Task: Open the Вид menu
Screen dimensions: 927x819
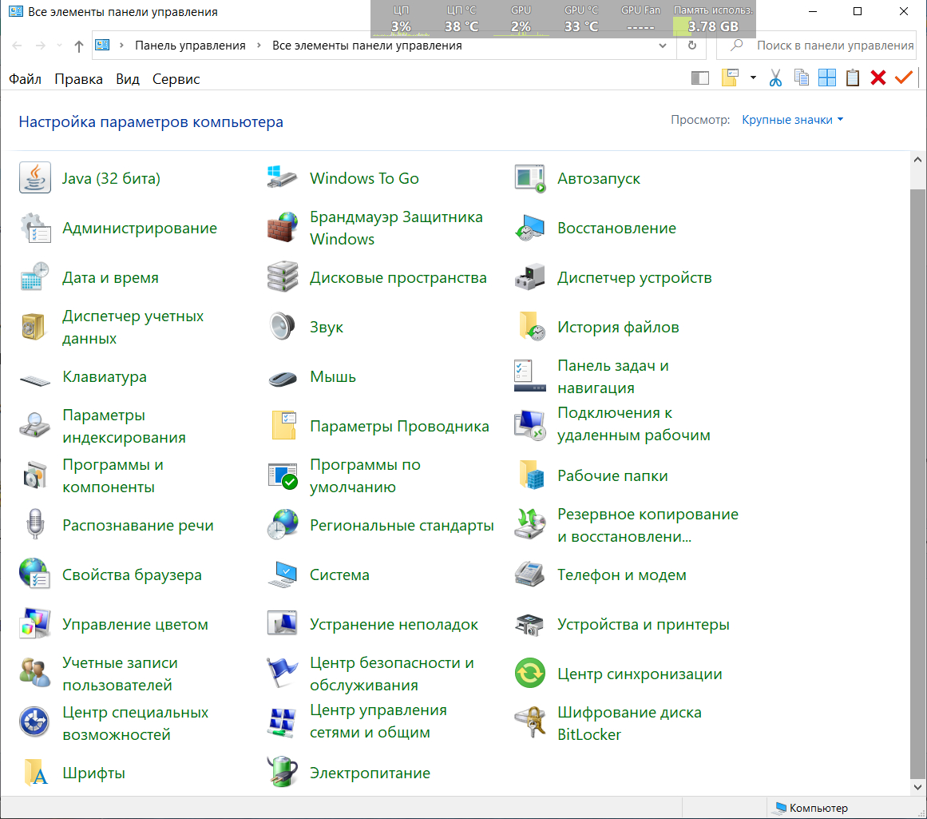Action: 128,79
